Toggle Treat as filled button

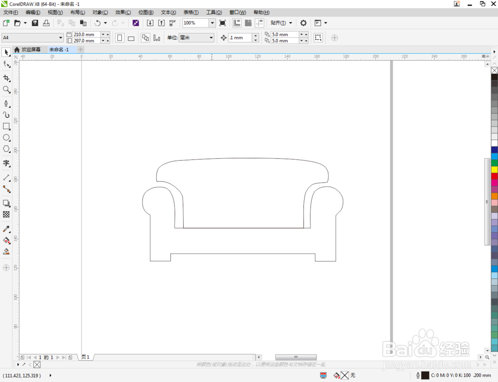coord(318,37)
